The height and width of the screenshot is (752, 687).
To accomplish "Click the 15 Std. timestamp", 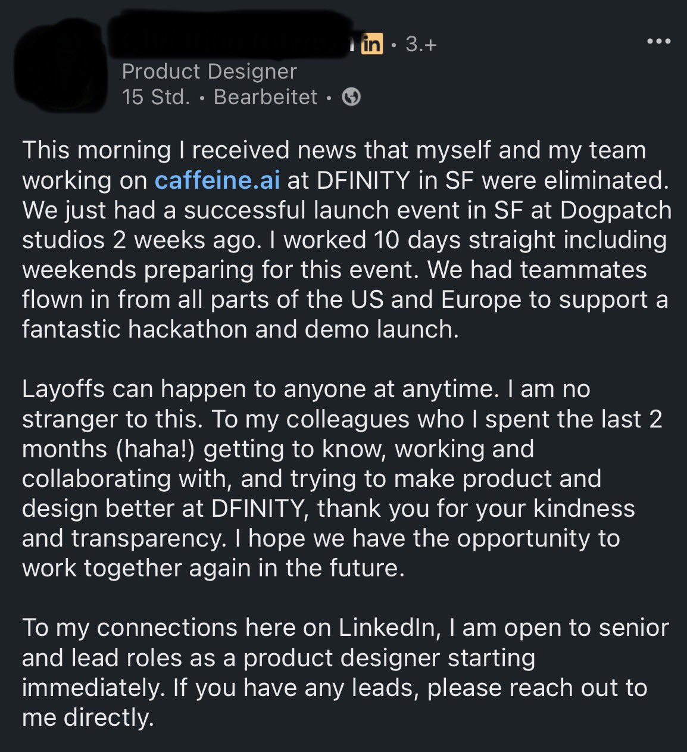I will click(x=156, y=96).
